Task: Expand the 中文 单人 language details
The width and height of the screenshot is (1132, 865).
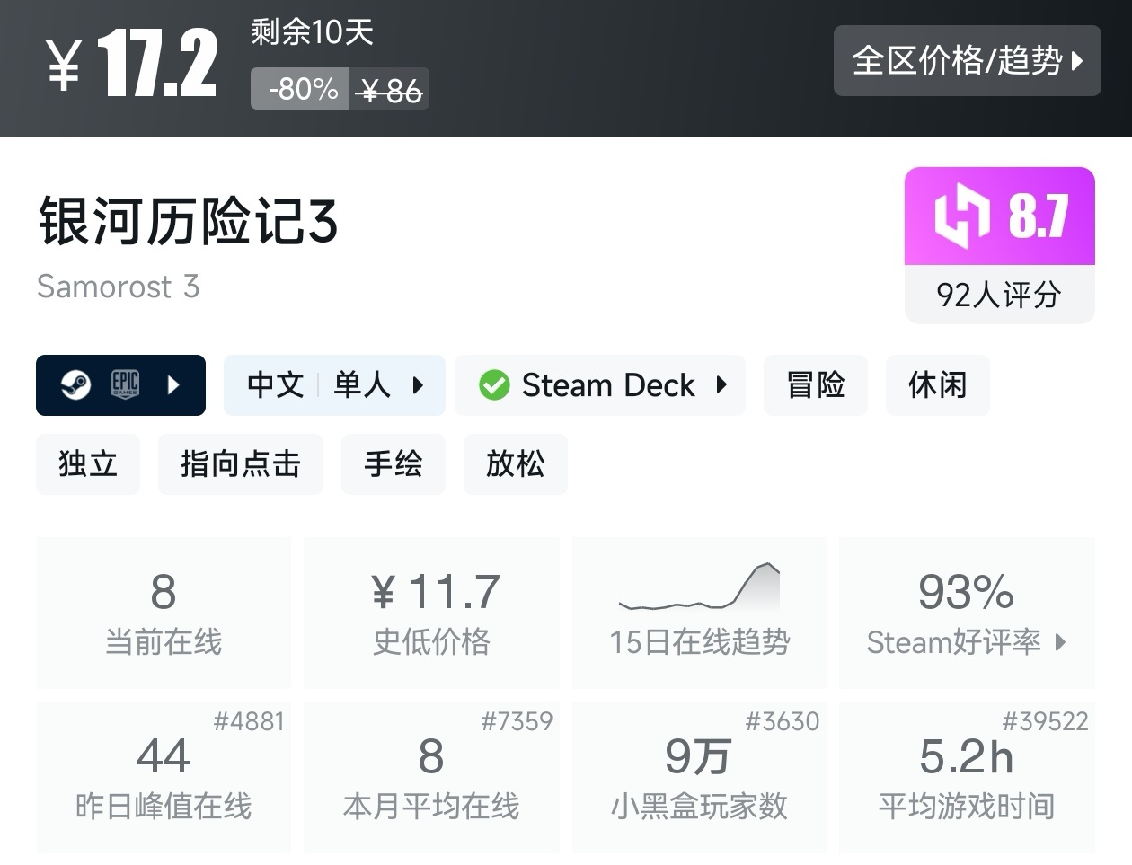Action: 418,385
